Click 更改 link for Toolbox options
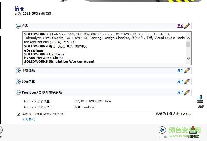 180,93
